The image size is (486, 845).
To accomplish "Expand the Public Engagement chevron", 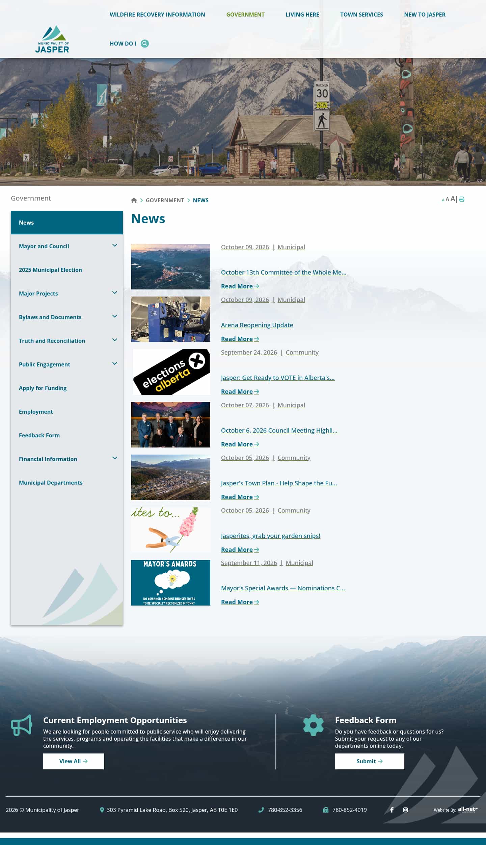I will [x=115, y=363].
